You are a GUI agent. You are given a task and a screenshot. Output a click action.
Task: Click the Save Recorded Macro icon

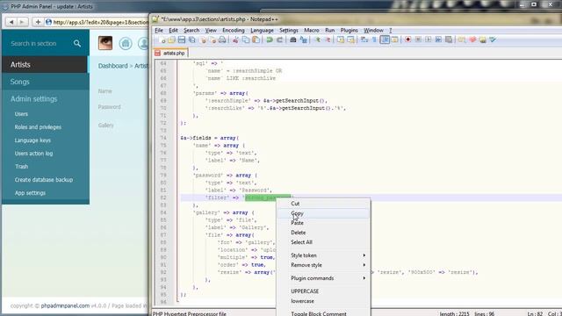[449, 39]
